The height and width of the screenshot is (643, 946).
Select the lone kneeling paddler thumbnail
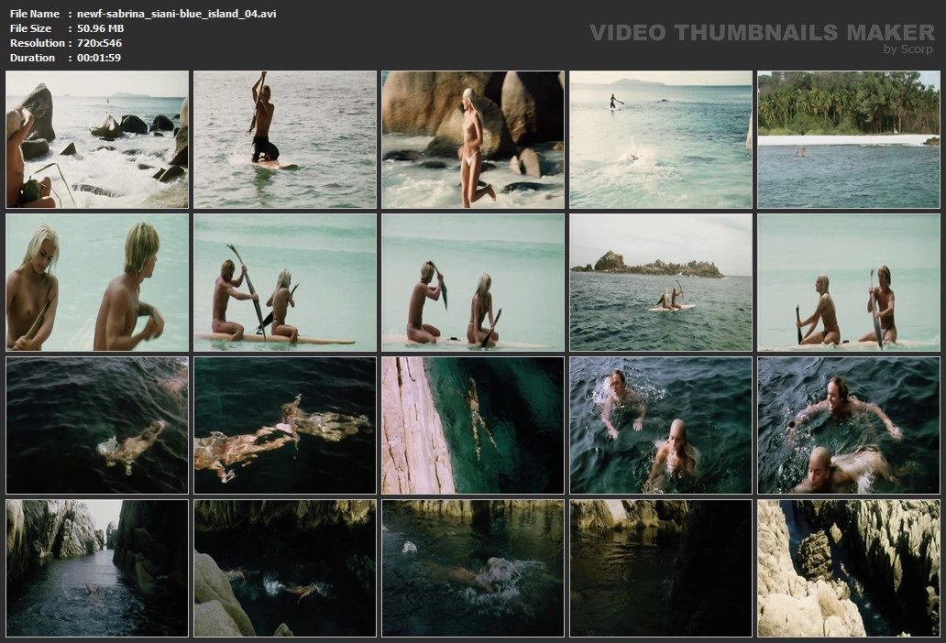[x=285, y=140]
